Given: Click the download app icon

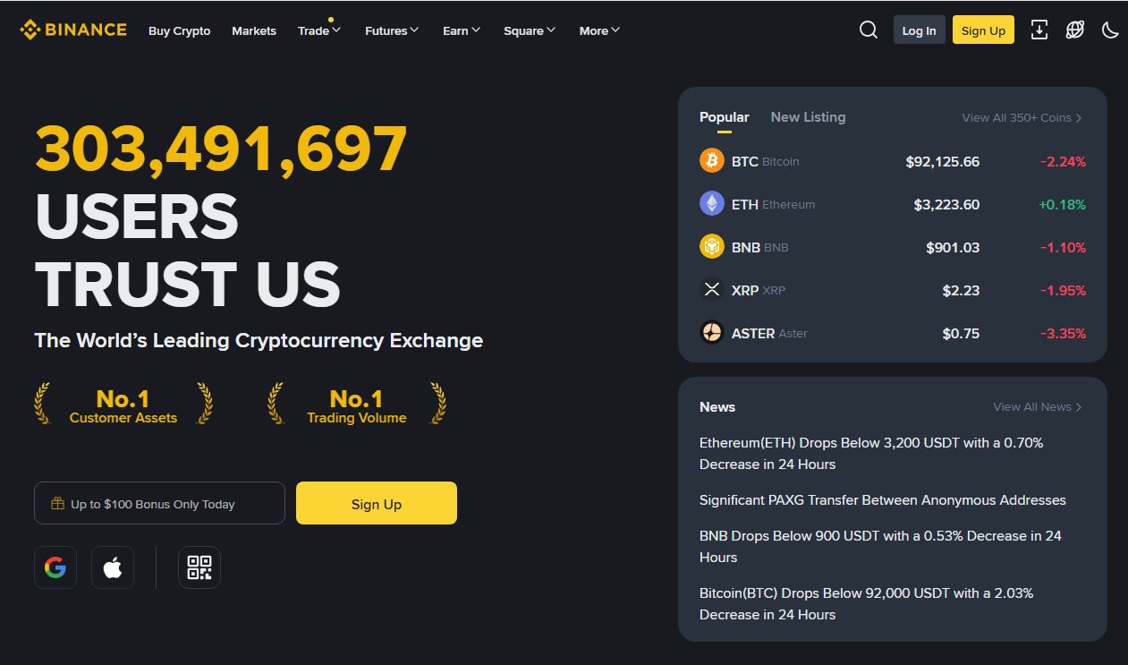Looking at the screenshot, I should tap(1039, 30).
